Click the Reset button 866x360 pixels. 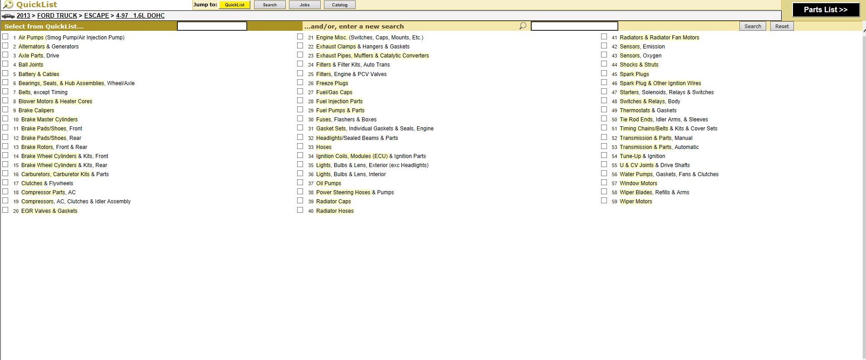[782, 26]
